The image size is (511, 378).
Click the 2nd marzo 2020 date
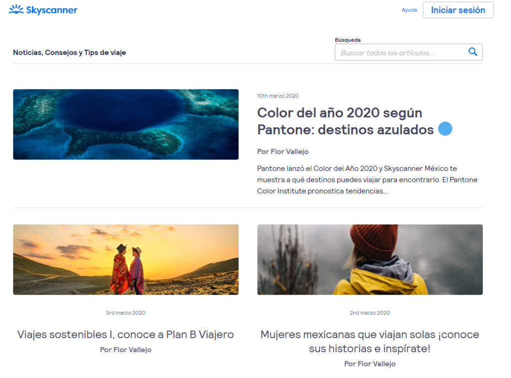[370, 313]
